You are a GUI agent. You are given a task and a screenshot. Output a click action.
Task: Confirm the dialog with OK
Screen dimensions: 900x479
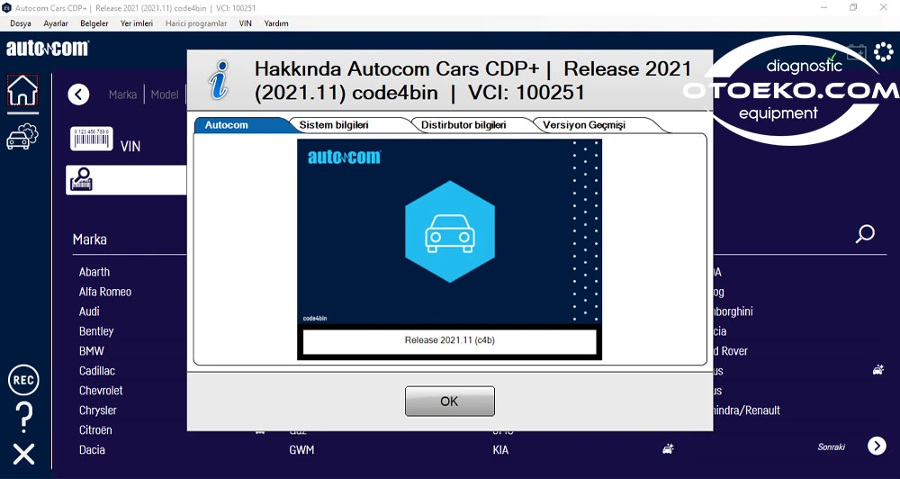[449, 401]
